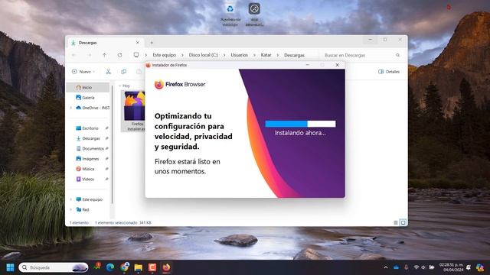Open the Windows Start menu
The image size is (490, 275).
10,267
